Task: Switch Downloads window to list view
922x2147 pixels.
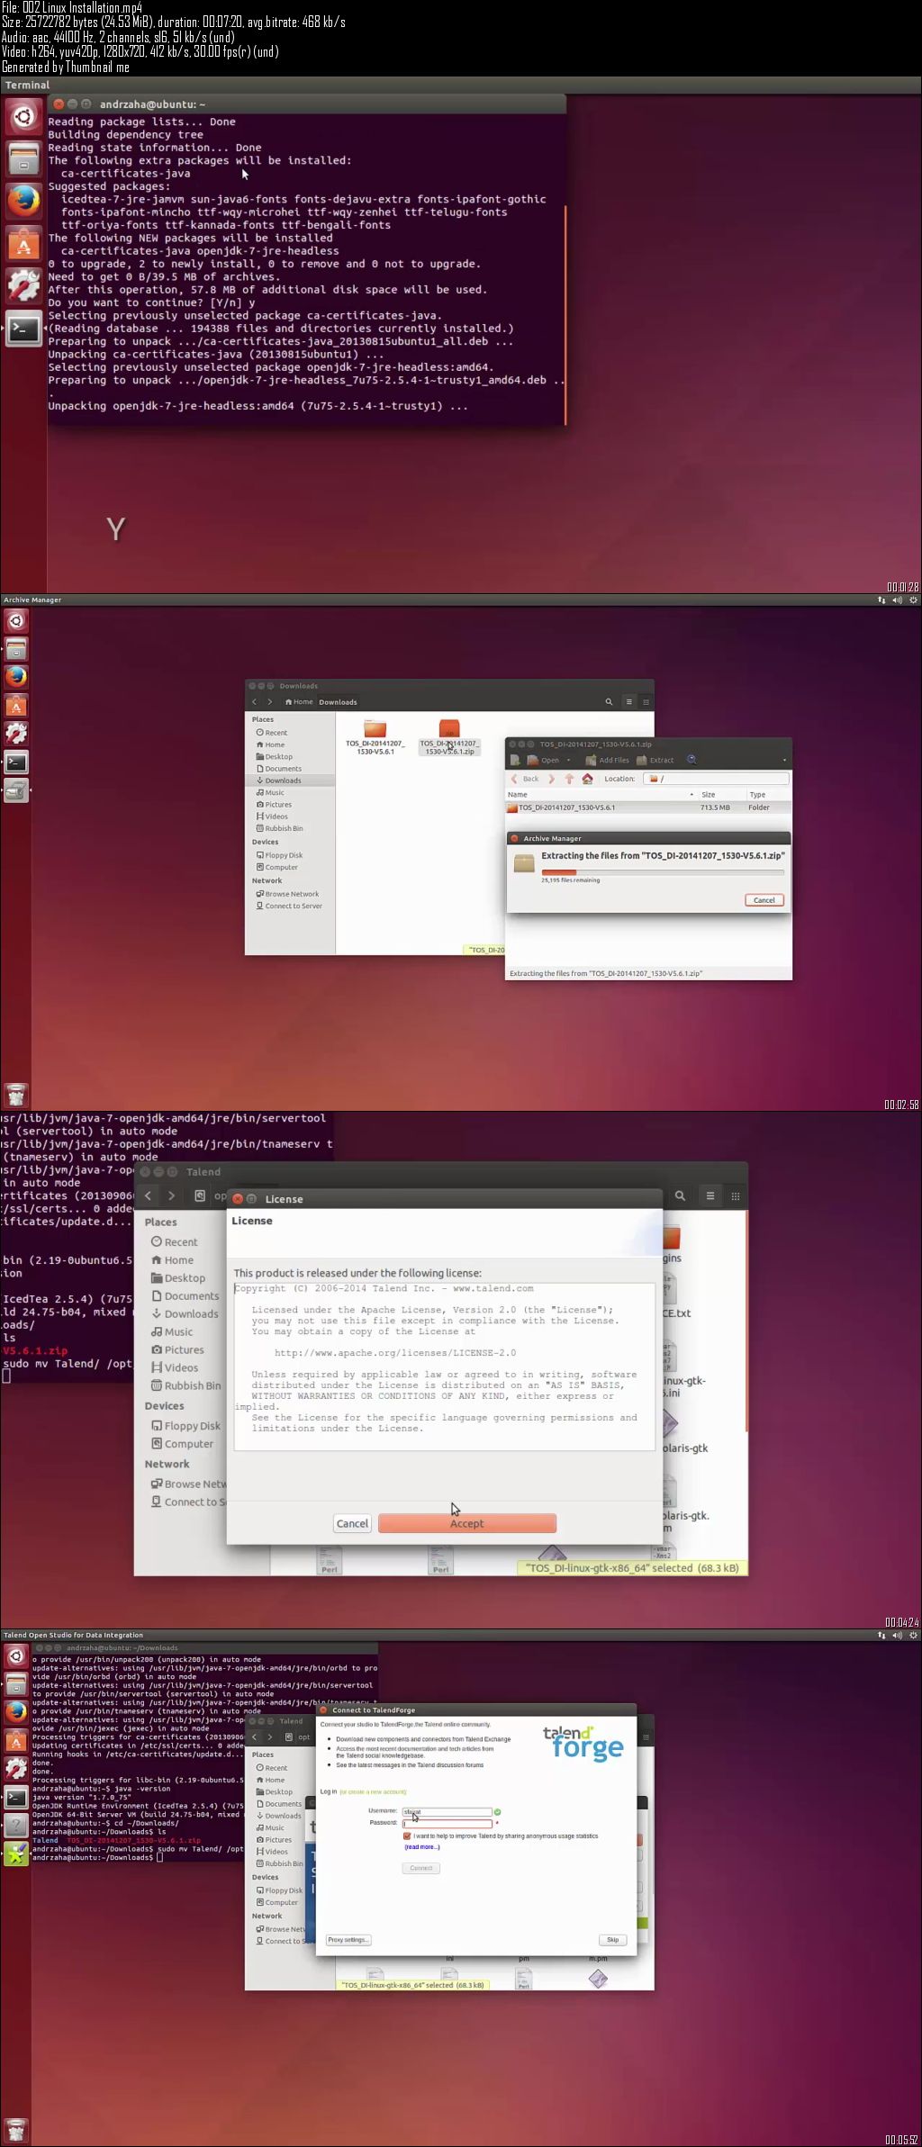Action: [628, 702]
